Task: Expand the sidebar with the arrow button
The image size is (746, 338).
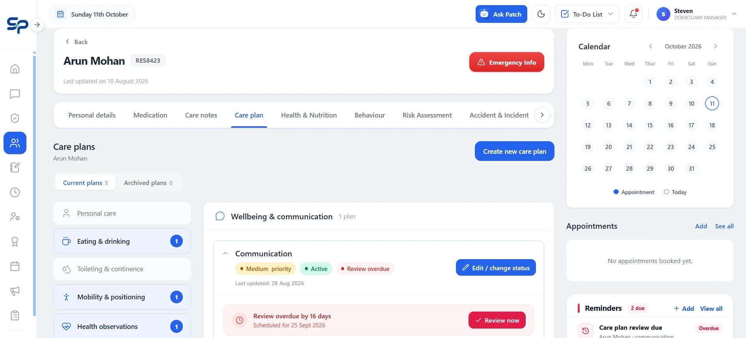Action: [x=37, y=25]
